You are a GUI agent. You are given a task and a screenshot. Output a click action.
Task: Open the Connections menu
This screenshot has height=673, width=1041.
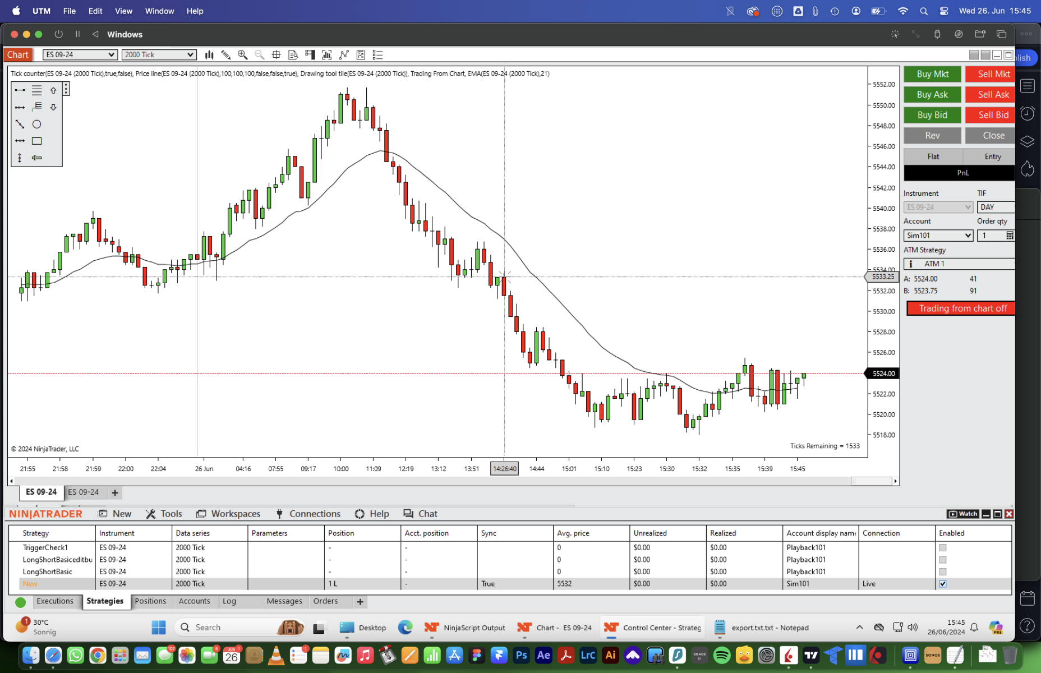308,514
